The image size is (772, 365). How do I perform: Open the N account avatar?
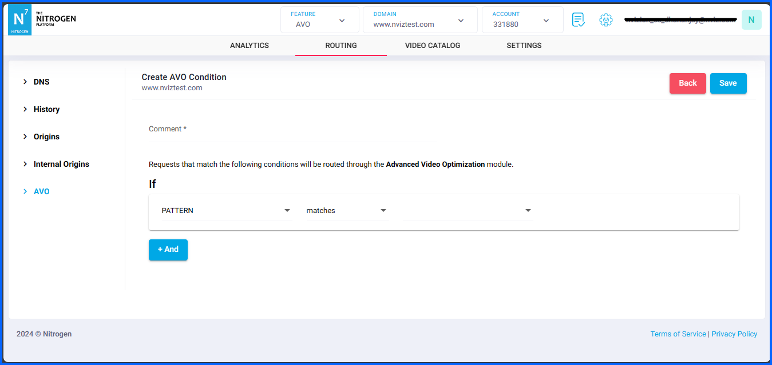tap(751, 19)
